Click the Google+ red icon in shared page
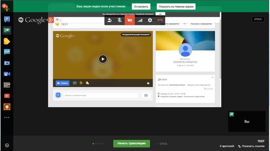The height and width of the screenshot is (151, 270). (51, 20)
